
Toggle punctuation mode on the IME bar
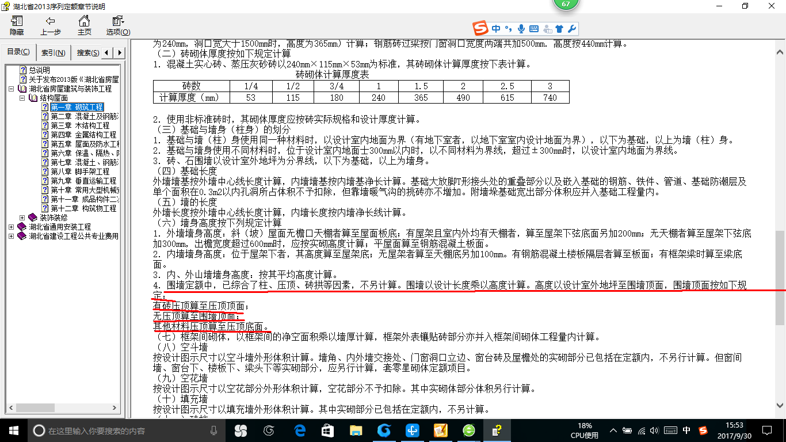click(x=508, y=28)
